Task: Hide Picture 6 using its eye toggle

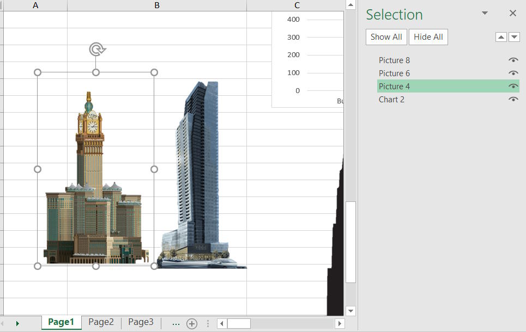Action: (513, 73)
